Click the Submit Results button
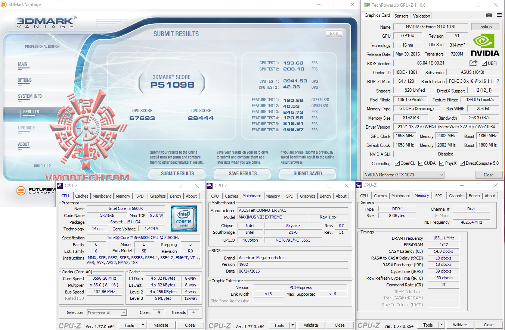The width and height of the screenshot is (505, 330). (177, 173)
